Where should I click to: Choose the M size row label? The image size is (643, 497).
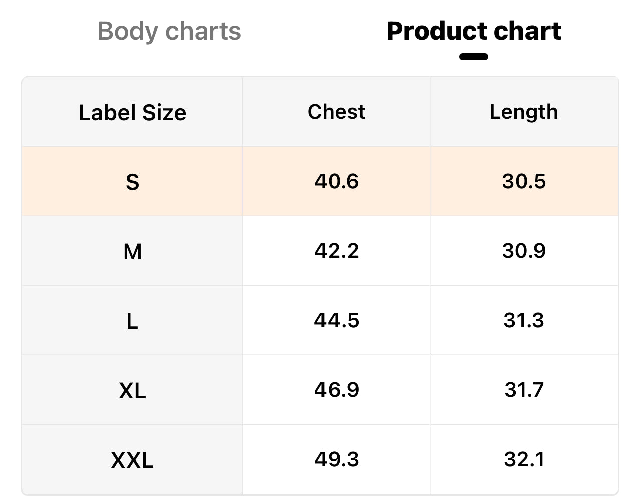(x=132, y=251)
